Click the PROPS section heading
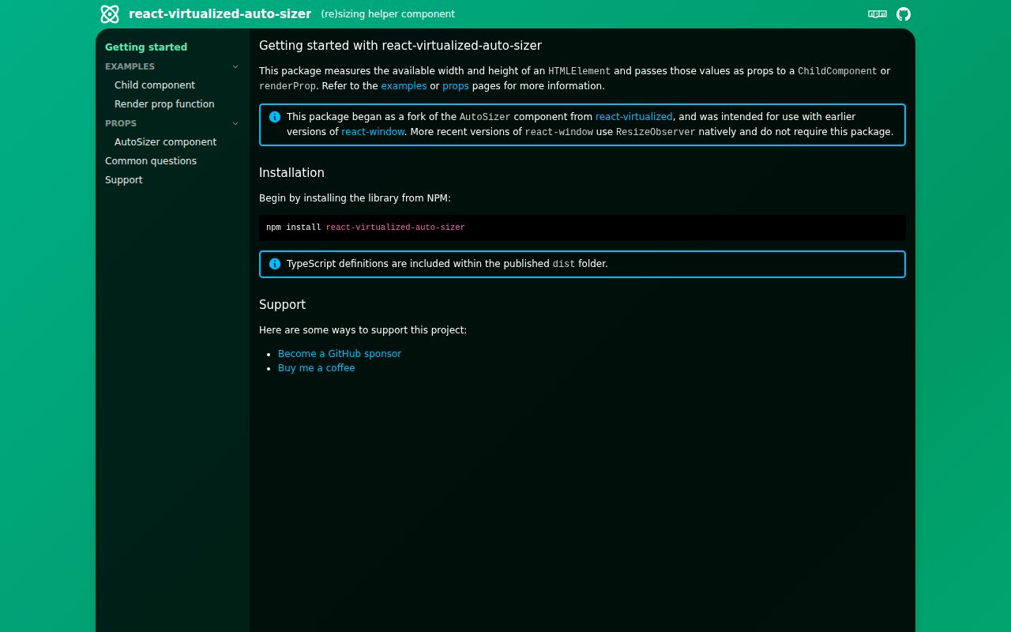The width and height of the screenshot is (1011, 632). (x=121, y=123)
